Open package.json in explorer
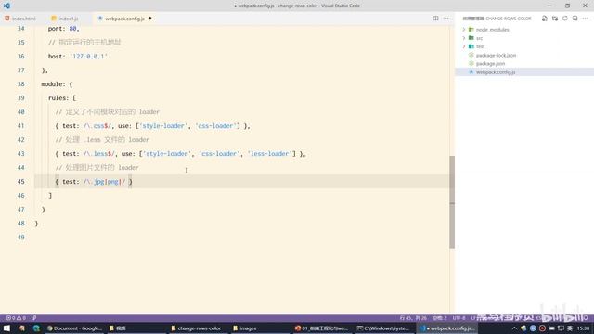 (490, 64)
